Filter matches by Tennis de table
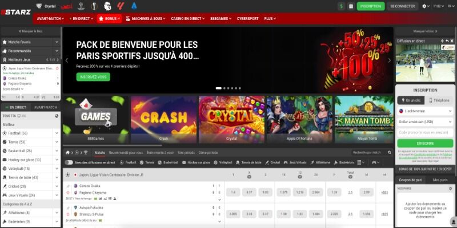This screenshot has width=457, height=228. coord(248,162)
